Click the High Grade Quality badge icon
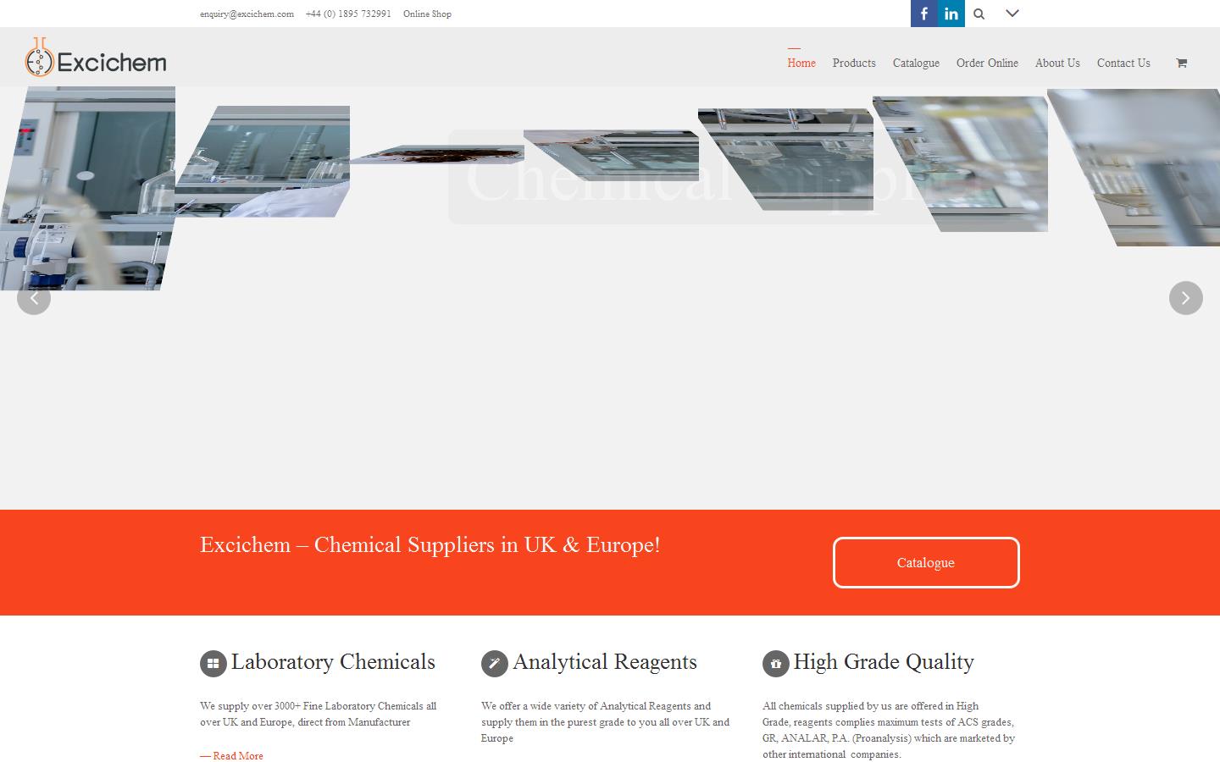The image size is (1220, 762). 776,665
